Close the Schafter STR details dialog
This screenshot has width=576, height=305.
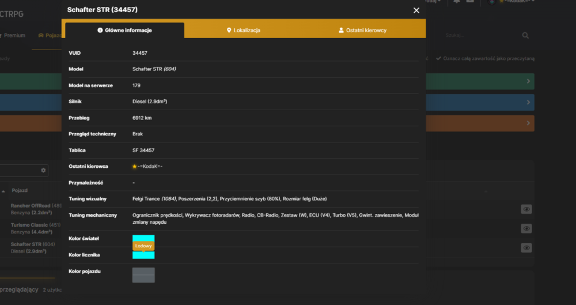(416, 10)
